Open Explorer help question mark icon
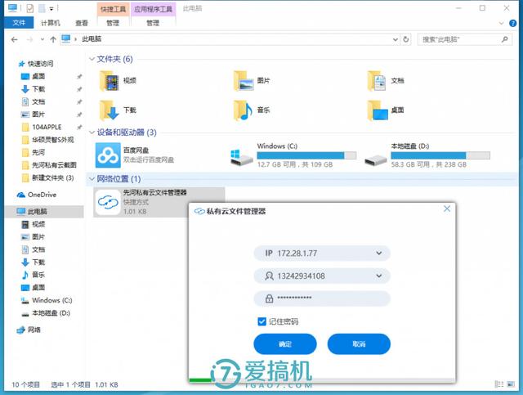Screen dimensions: 523x395 (512, 24)
